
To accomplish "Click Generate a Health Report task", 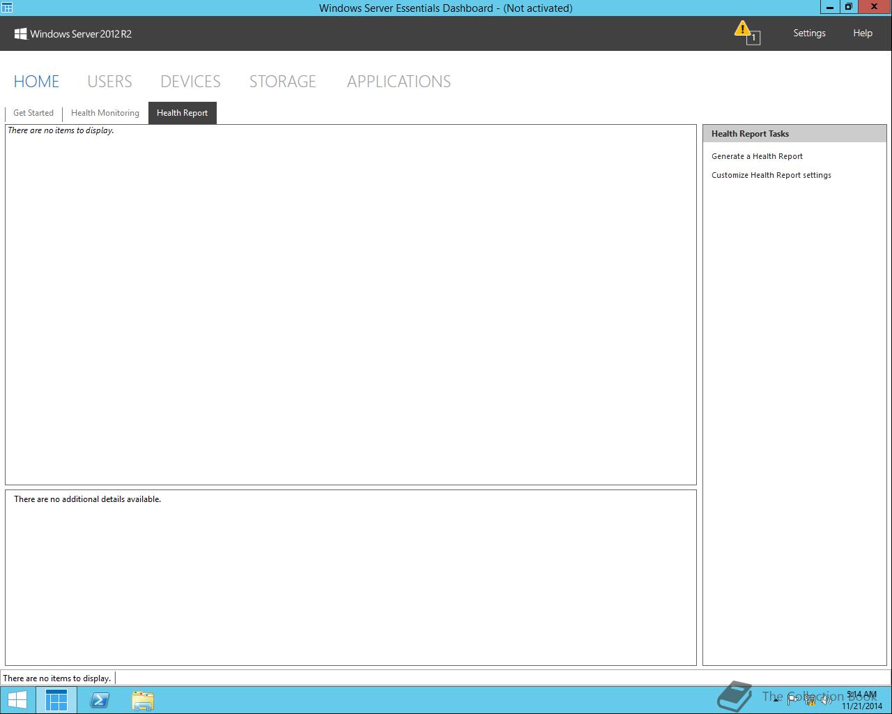I will (757, 156).
